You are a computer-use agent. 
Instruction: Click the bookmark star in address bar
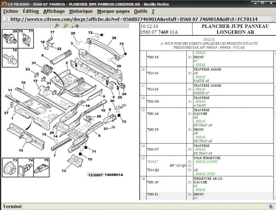[273, 19]
